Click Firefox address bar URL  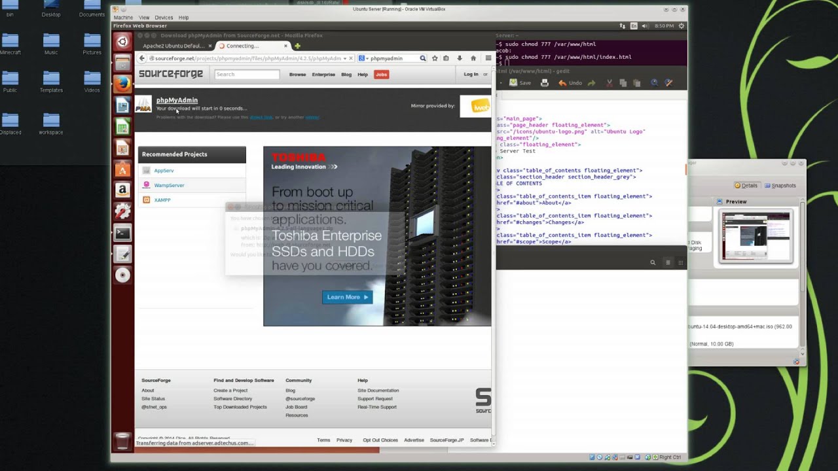247,58
